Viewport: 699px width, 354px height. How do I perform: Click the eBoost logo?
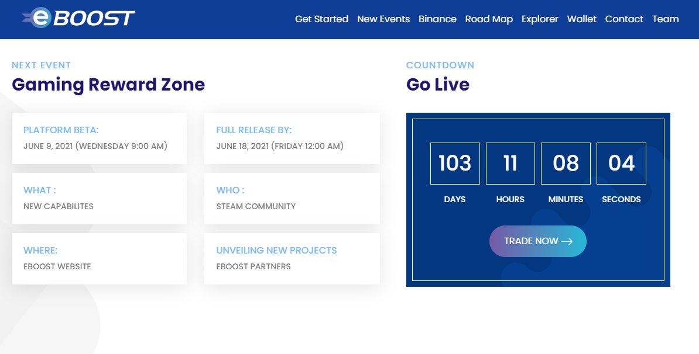click(x=78, y=18)
